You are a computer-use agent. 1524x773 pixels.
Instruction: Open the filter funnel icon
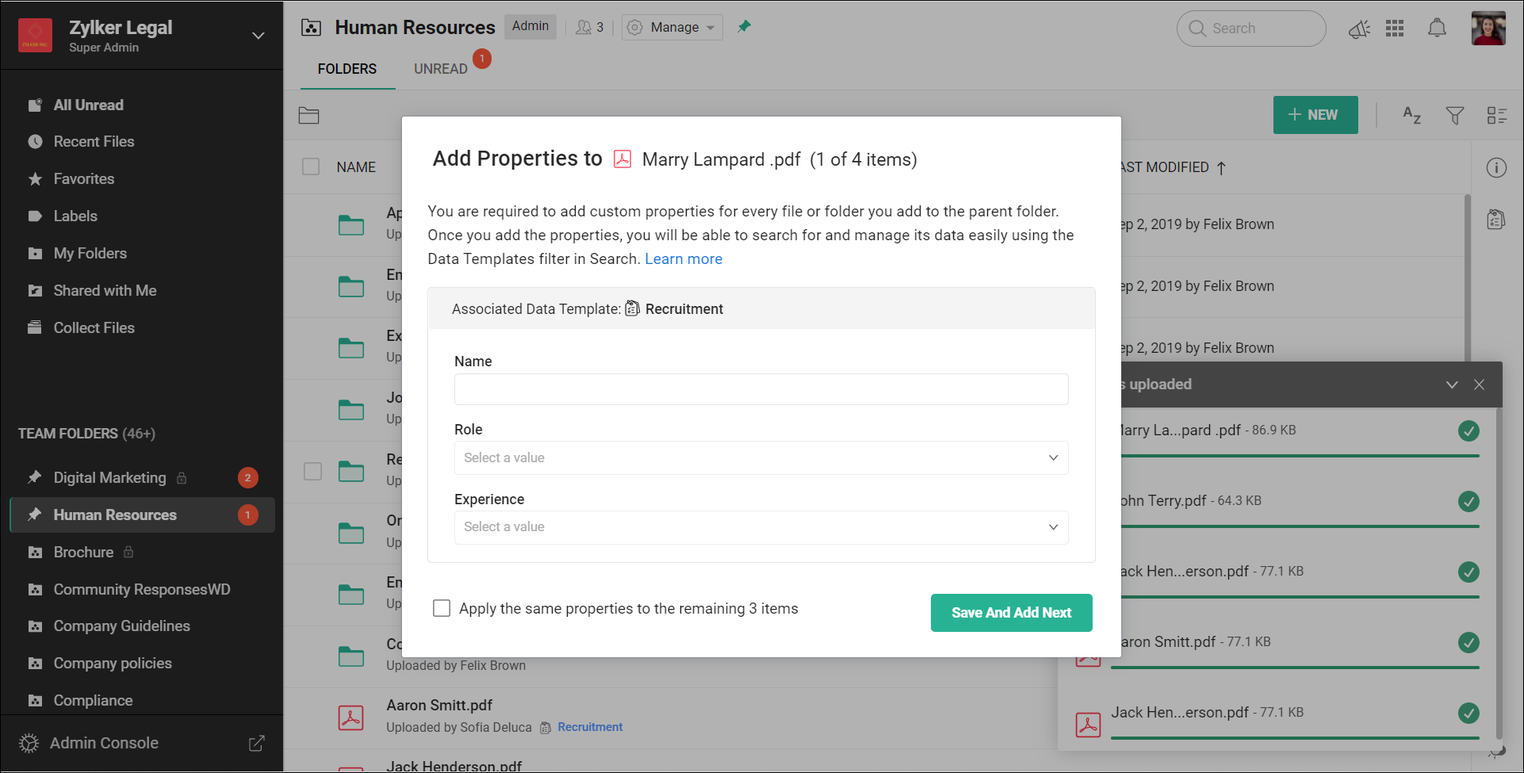(x=1454, y=116)
